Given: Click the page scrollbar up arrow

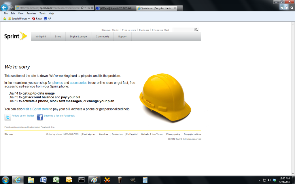Looking at the screenshot, I should (293, 24).
